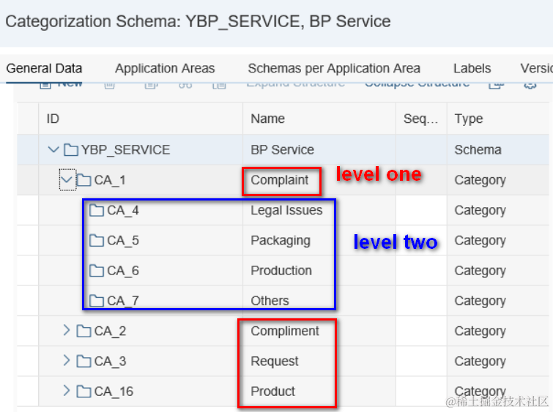Image resolution: width=553 pixels, height=412 pixels.
Task: Click the Type column header
Action: click(x=469, y=119)
